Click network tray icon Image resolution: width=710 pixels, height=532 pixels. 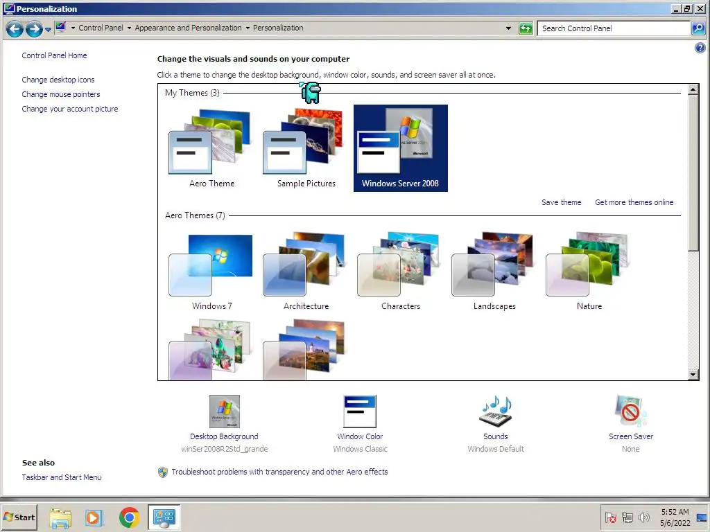tap(627, 517)
